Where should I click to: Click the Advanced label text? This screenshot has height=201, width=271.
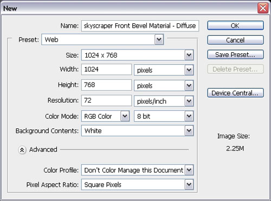43,149
